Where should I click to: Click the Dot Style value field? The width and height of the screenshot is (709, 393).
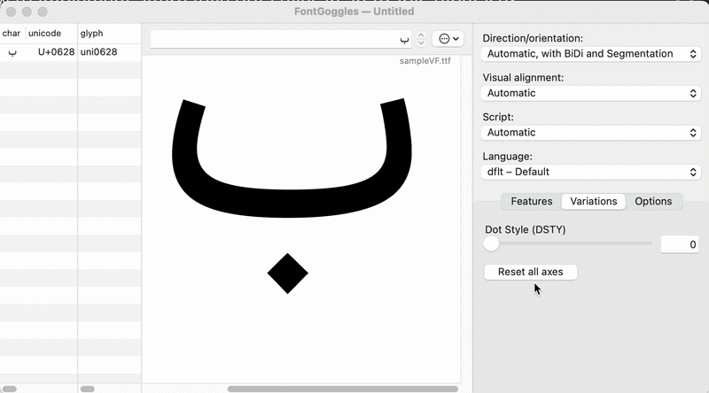(x=680, y=244)
